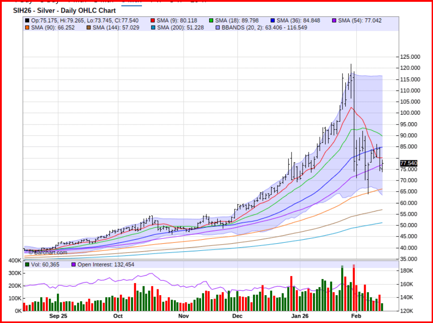Click the 95.000 price axis label
Image resolution: width=433 pixels, height=323 pixels.
coord(409,125)
